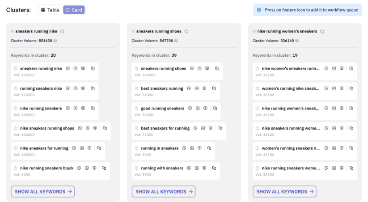Copy the keyword "nike running sneakers black"
The width and height of the screenshot is (368, 202).
pyautogui.click(x=104, y=168)
